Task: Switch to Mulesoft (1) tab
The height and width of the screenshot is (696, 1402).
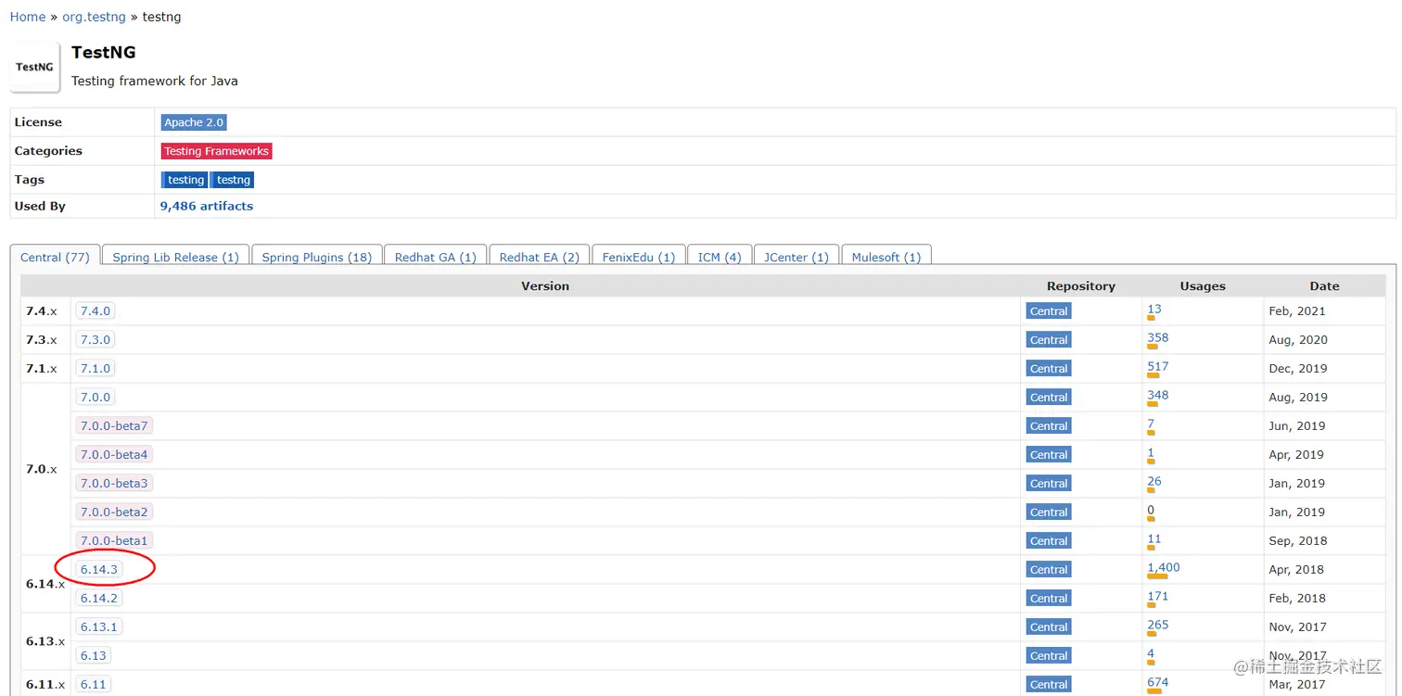Action: [886, 257]
